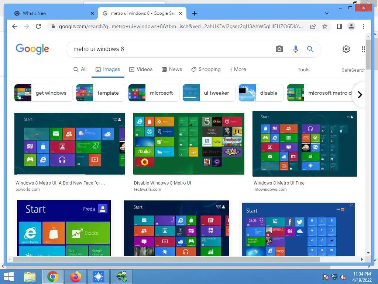The width and height of the screenshot is (378, 284).
Task: Expand the More search options
Action: (x=238, y=69)
